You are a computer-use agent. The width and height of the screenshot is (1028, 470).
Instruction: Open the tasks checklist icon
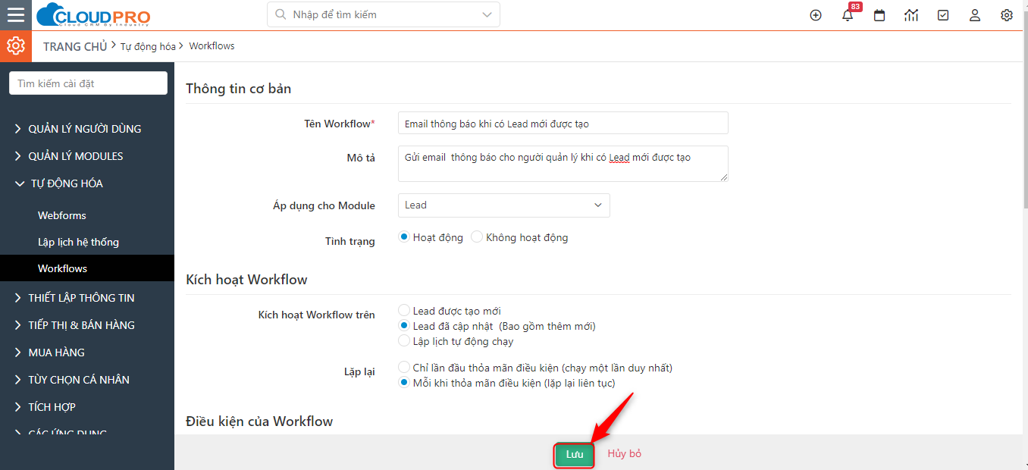(x=943, y=15)
